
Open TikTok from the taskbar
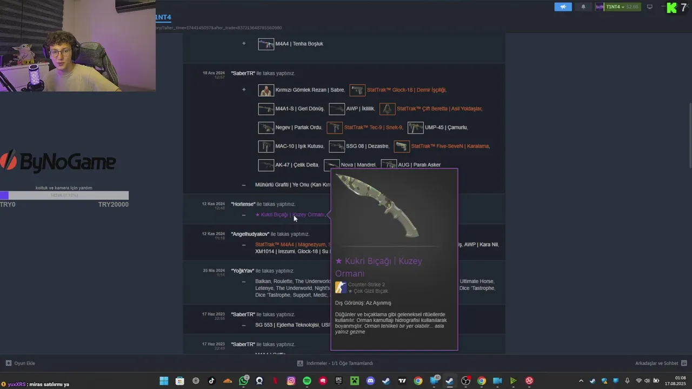click(x=211, y=381)
